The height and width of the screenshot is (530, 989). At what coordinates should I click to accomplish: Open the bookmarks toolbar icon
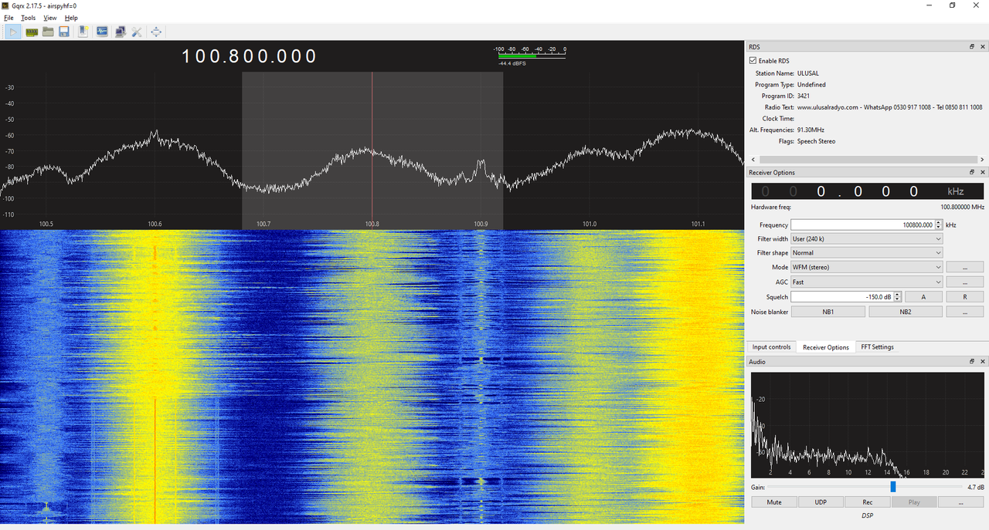point(83,32)
